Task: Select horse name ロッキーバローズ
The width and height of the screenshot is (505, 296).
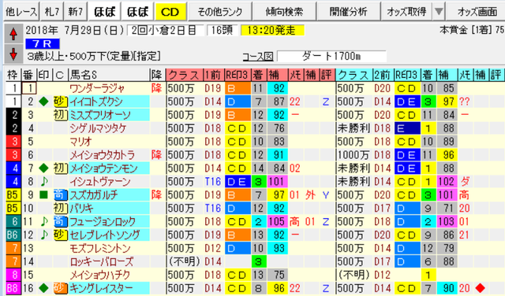Action: pyautogui.click(x=102, y=261)
